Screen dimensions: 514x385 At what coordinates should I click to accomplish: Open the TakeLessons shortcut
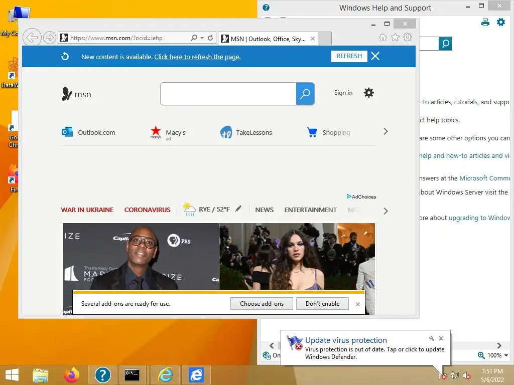[x=246, y=132]
